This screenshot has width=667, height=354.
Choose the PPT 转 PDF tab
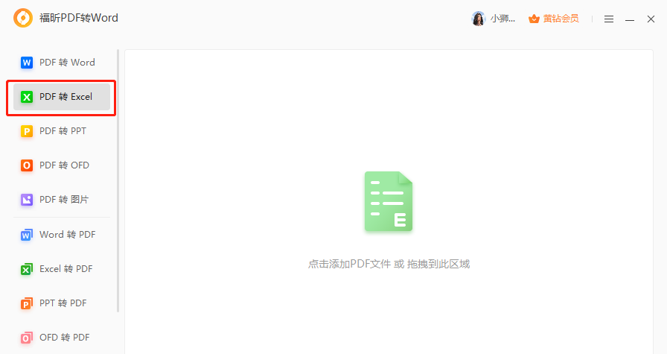(62, 303)
